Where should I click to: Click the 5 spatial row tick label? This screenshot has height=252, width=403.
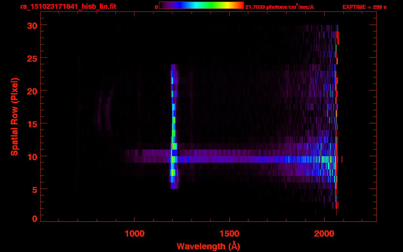click(35, 189)
